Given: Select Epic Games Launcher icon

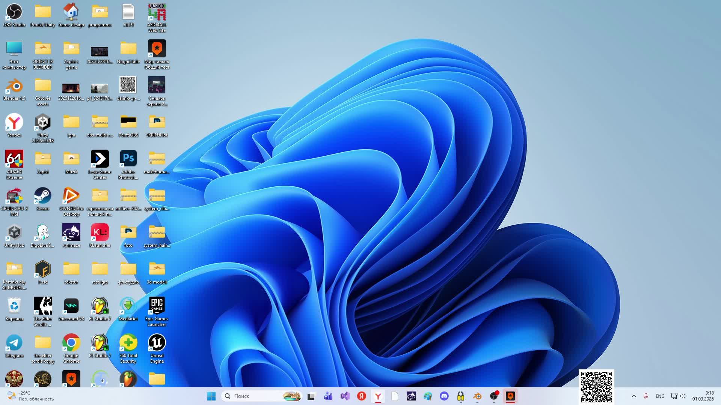Looking at the screenshot, I should 157,306.
